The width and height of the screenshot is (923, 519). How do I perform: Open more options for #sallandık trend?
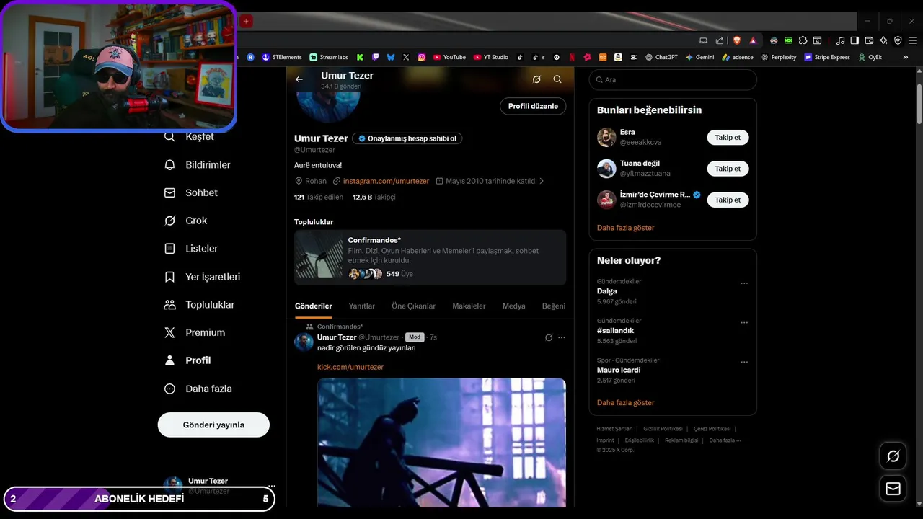point(744,323)
